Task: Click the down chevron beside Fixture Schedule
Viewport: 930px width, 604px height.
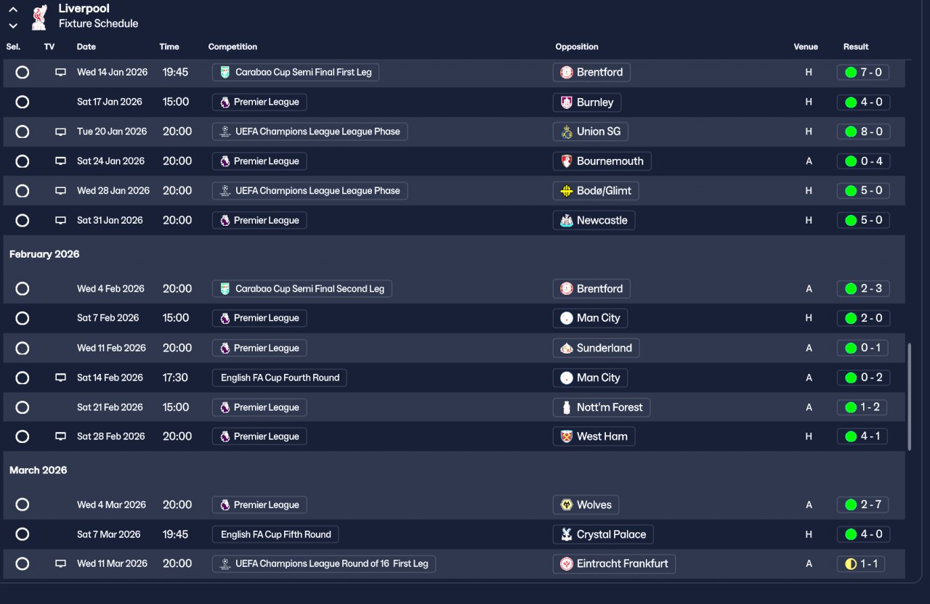Action: (x=13, y=25)
